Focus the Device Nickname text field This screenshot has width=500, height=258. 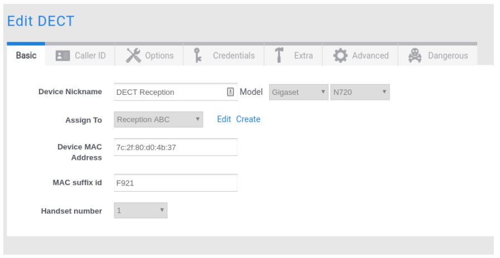point(167,93)
